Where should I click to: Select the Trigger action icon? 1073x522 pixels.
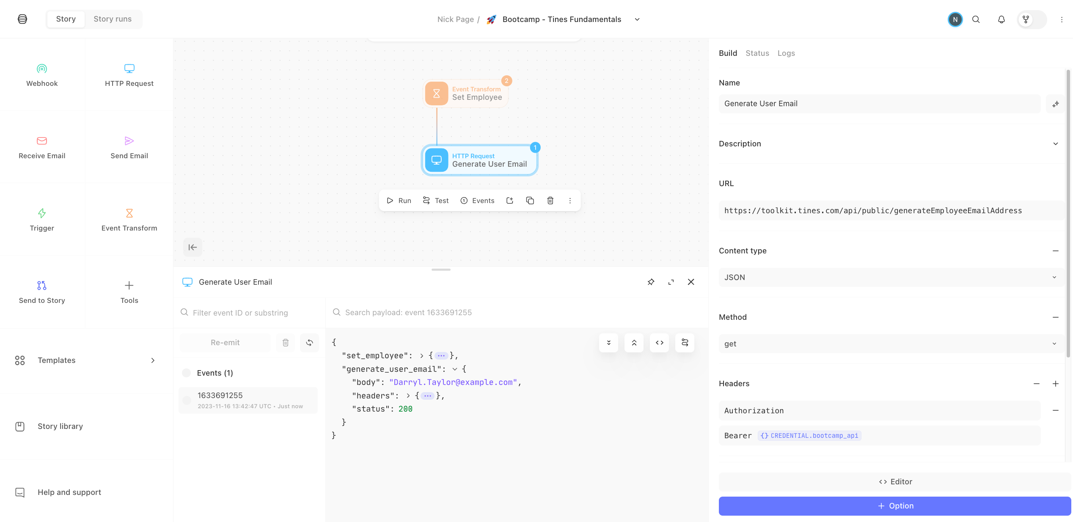42,213
